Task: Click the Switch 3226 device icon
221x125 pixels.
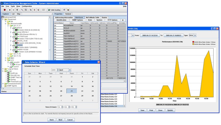Action: 16,52
